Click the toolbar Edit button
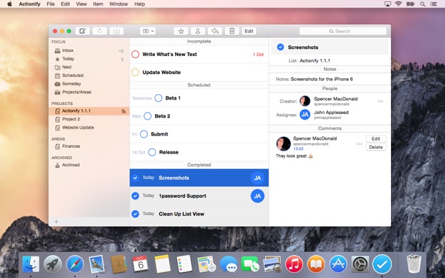The image size is (445, 278). 249,31
